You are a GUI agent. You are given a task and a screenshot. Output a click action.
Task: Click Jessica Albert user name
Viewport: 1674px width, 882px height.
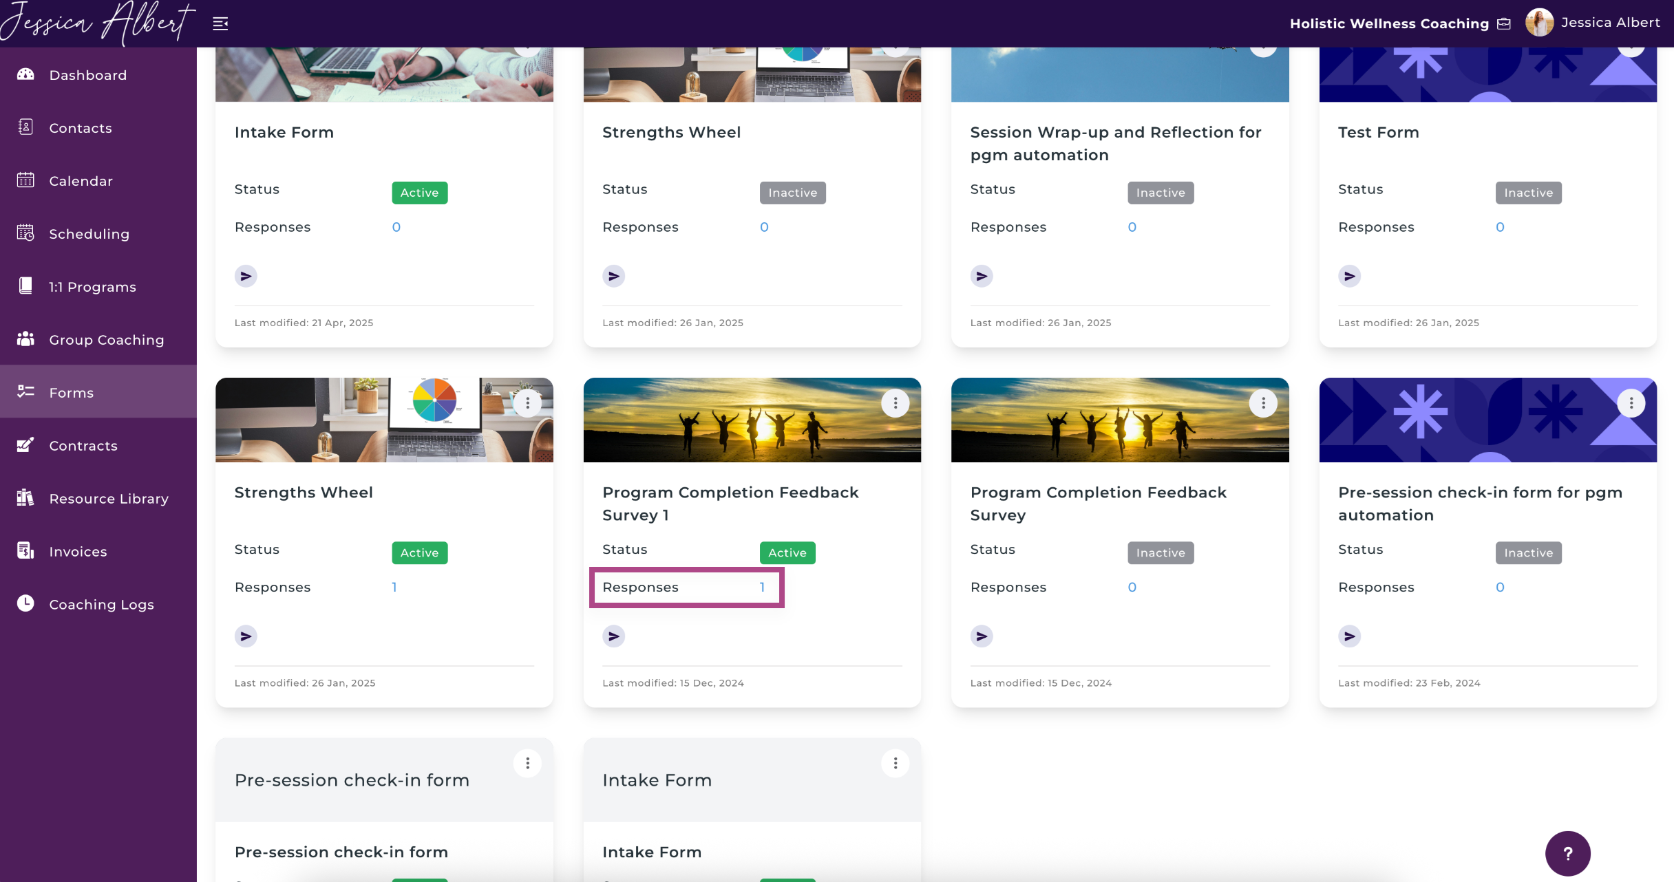click(1610, 23)
